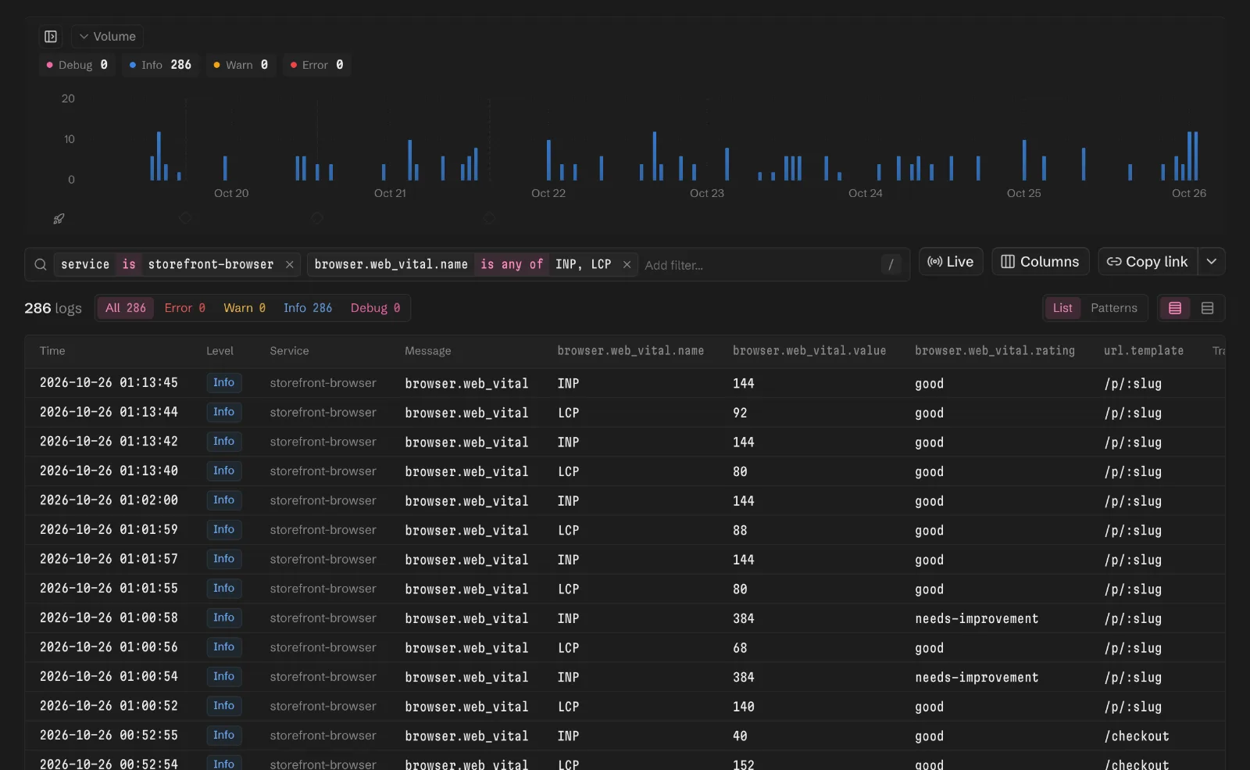Toggle Warn series in the chart legend
1250x770 pixels.
(x=241, y=65)
